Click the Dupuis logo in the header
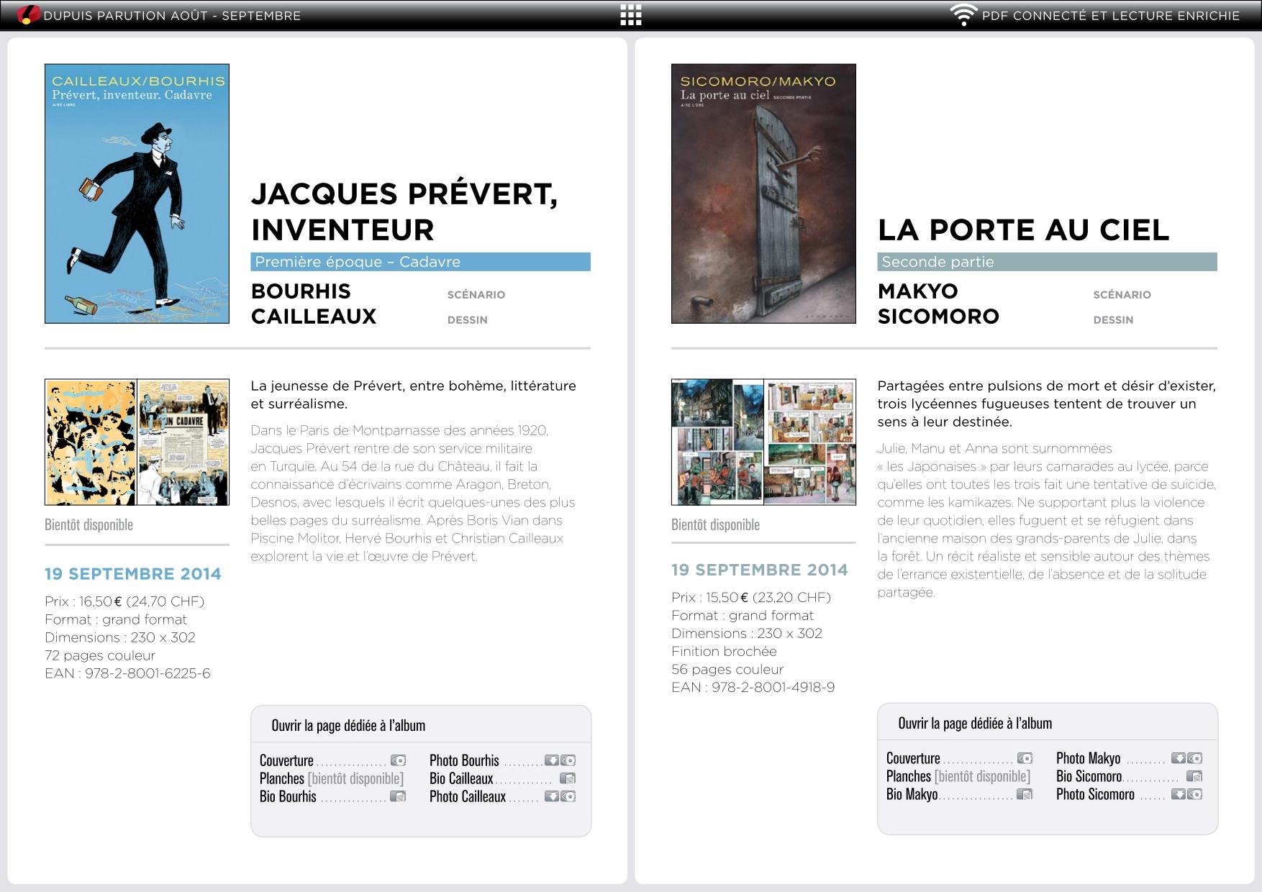 (27, 14)
